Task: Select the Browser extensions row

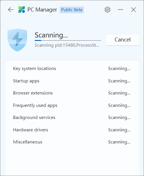Action: pos(72,93)
